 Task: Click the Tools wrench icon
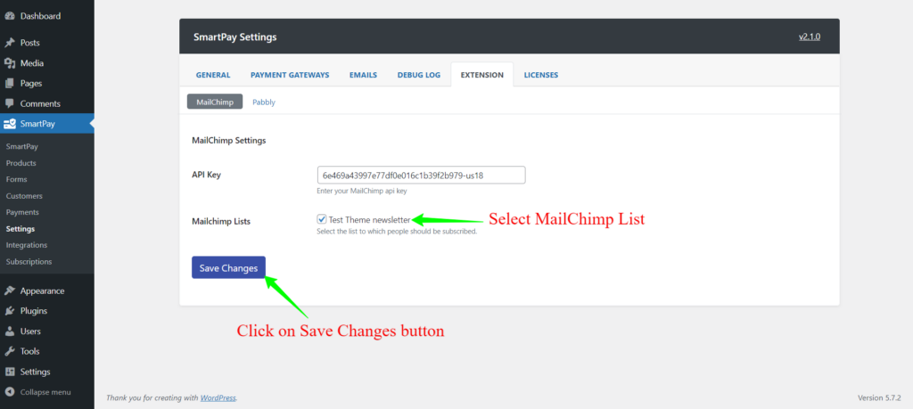(x=9, y=351)
